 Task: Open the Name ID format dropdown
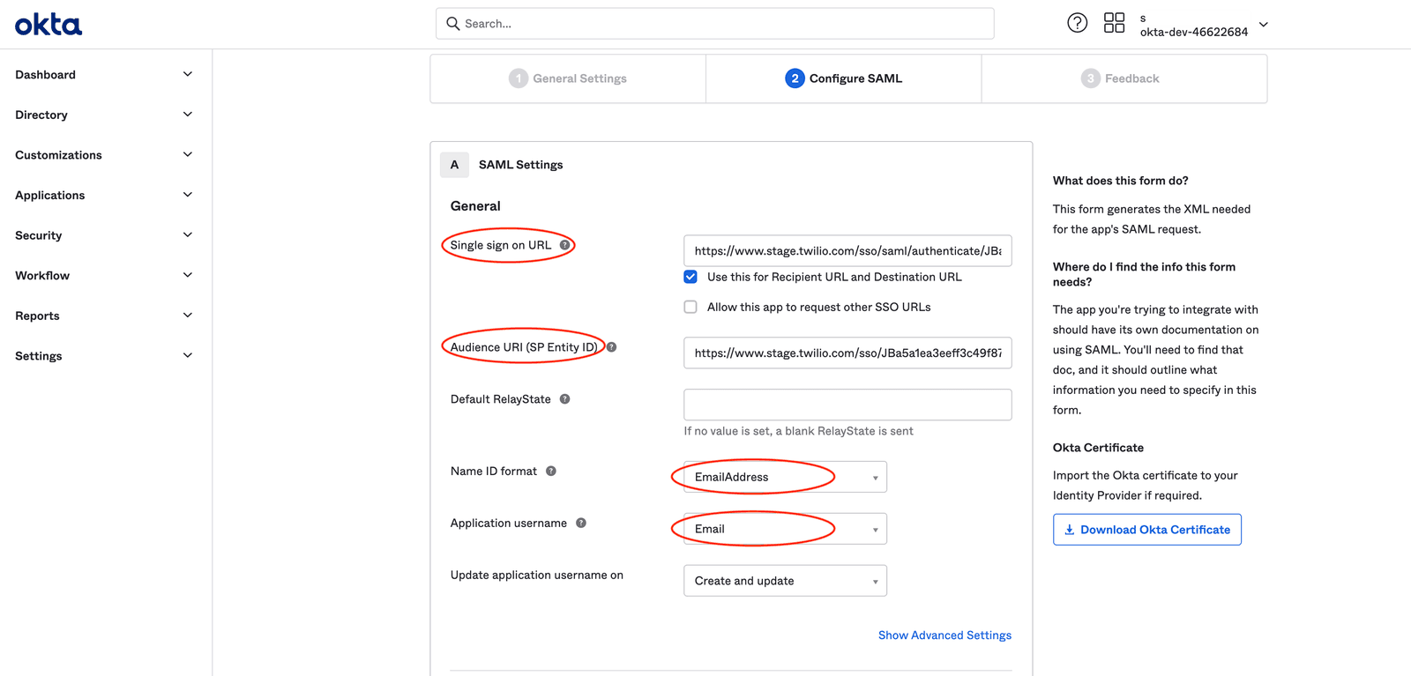tap(785, 477)
